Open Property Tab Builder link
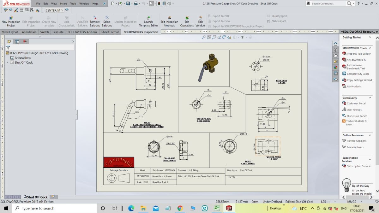 (x=358, y=54)
